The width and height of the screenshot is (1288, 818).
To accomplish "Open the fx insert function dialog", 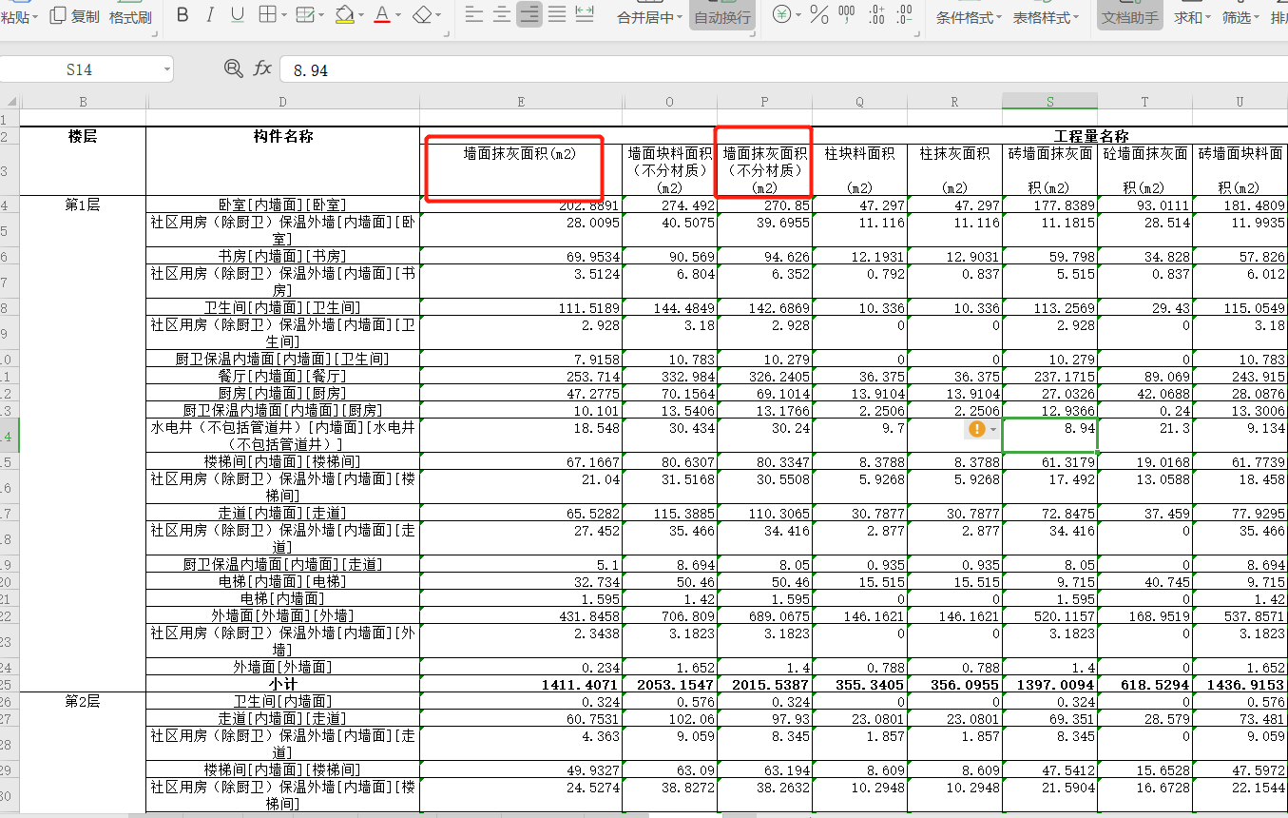I will pyautogui.click(x=262, y=68).
